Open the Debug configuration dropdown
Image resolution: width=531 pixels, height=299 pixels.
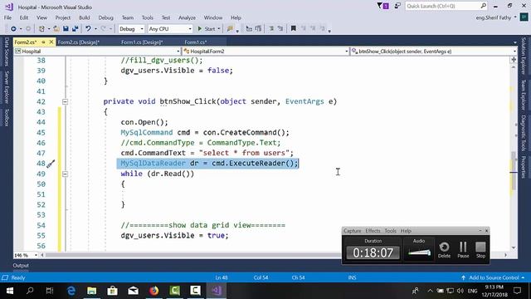tap(131, 29)
